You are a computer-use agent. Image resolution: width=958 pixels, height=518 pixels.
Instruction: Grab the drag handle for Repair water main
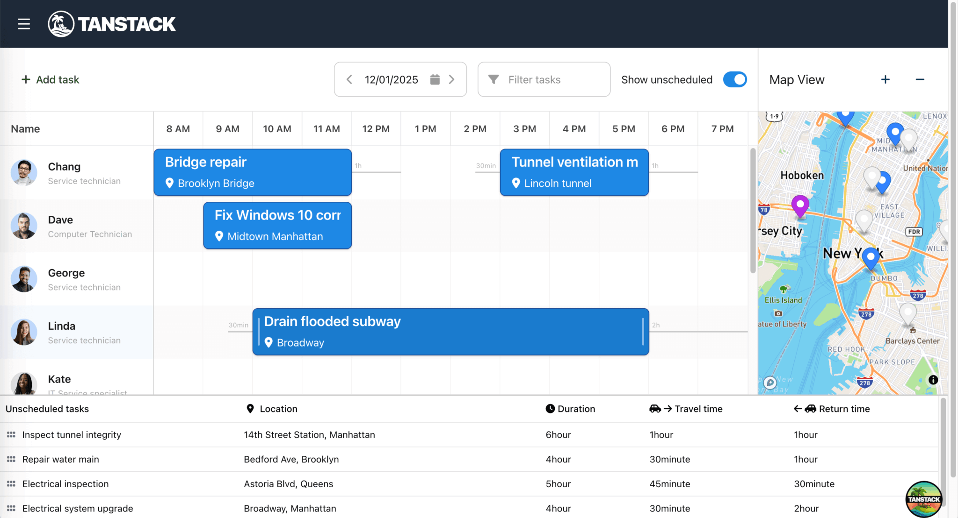11,459
